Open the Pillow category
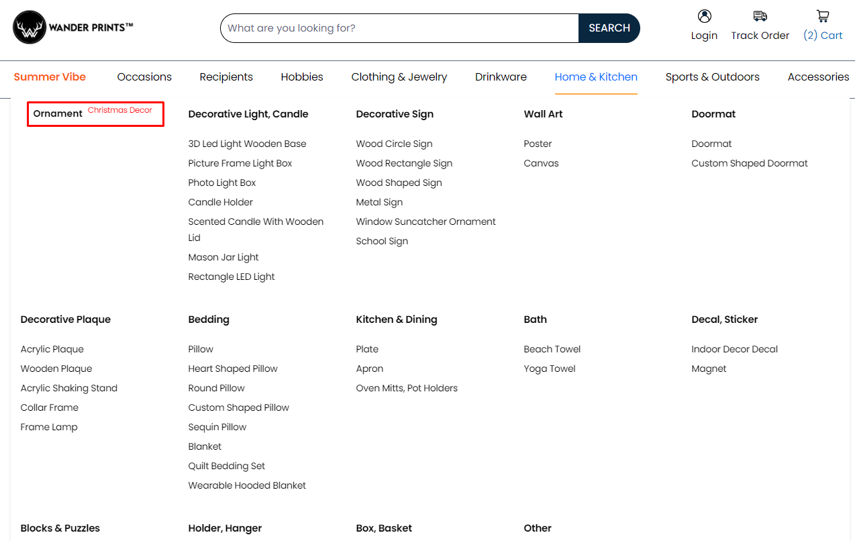Screen dimensions: 855x541 pyautogui.click(x=201, y=349)
